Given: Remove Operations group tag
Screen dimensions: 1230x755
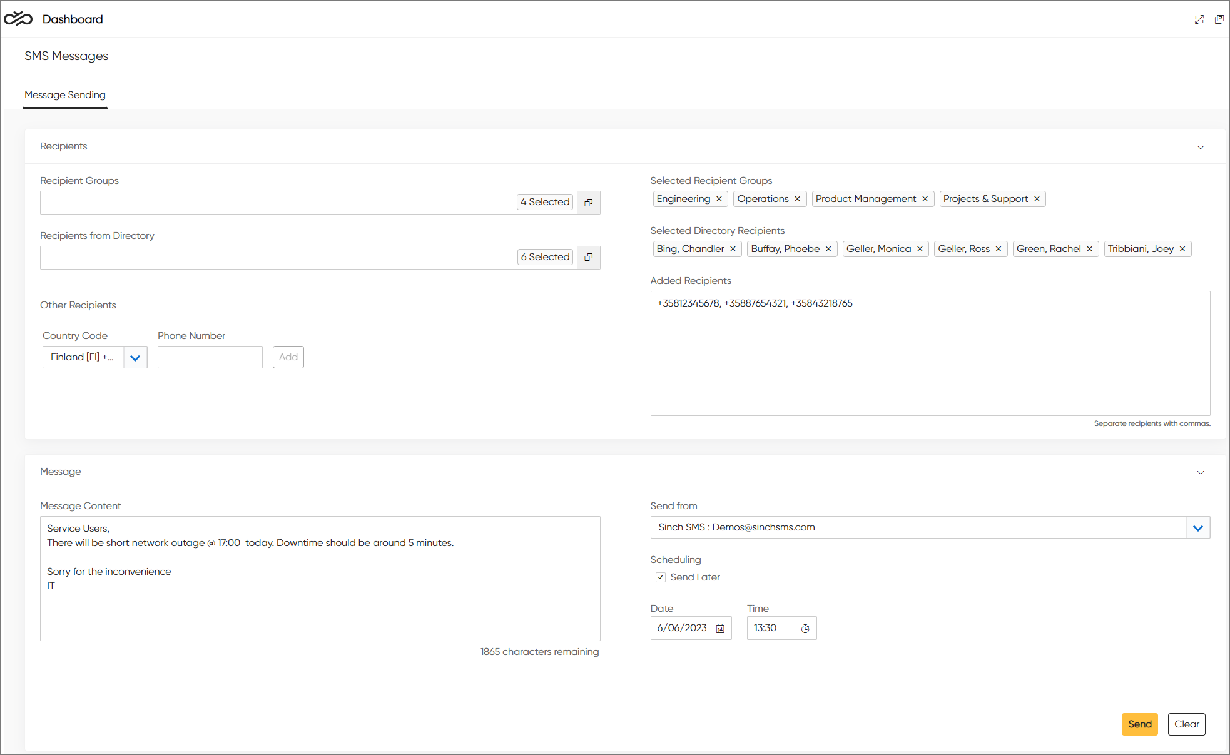Looking at the screenshot, I should (798, 199).
